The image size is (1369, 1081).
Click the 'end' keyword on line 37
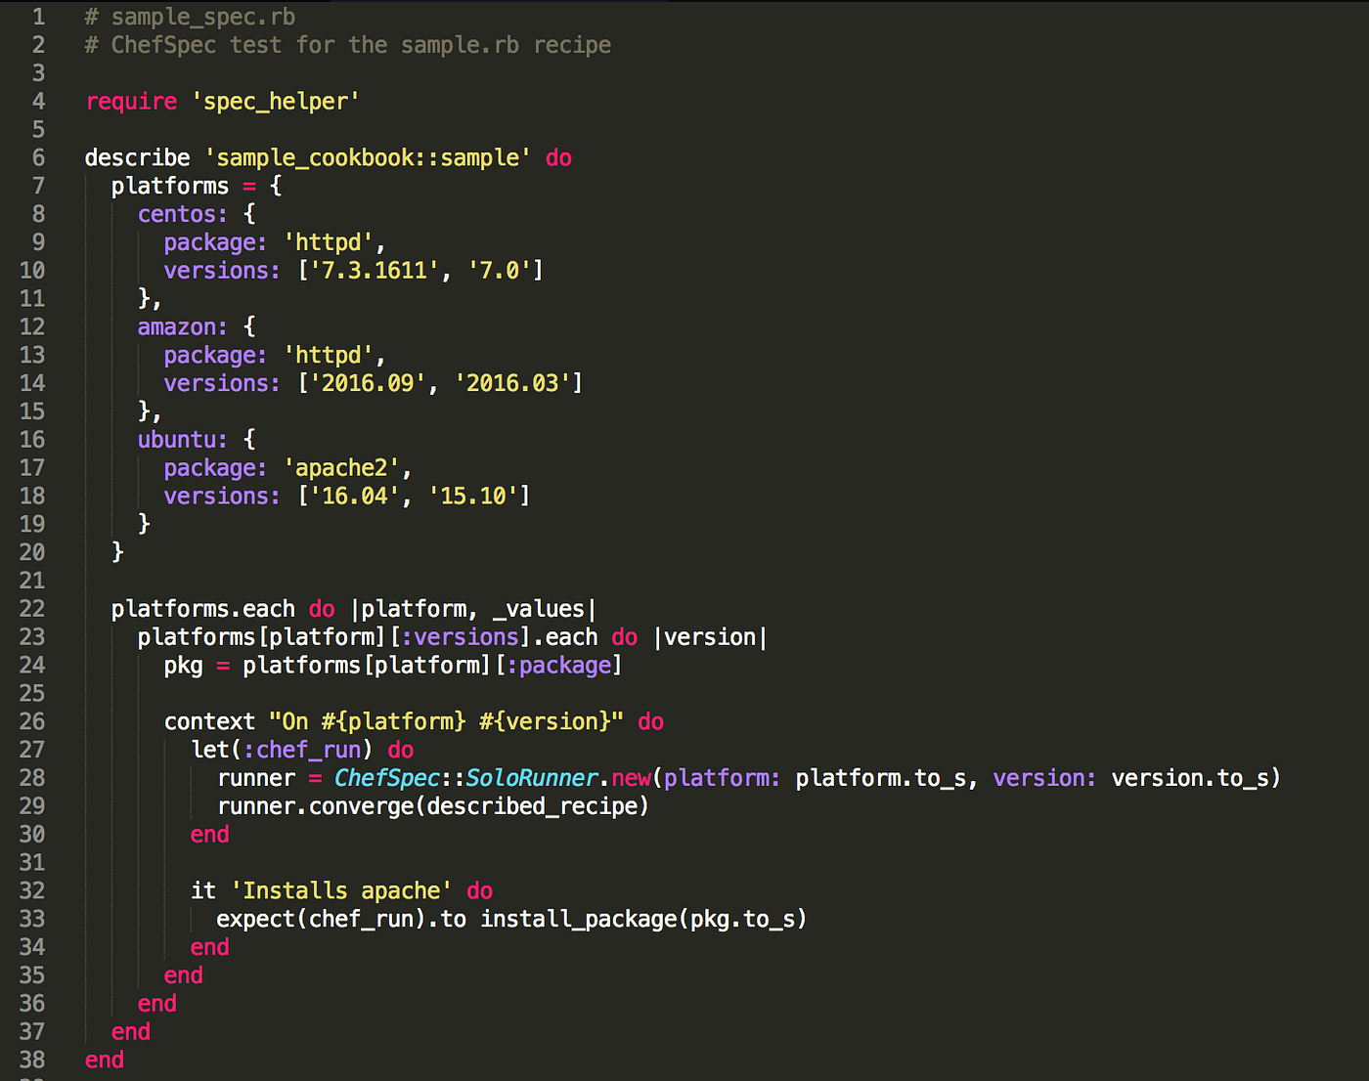point(131,1032)
